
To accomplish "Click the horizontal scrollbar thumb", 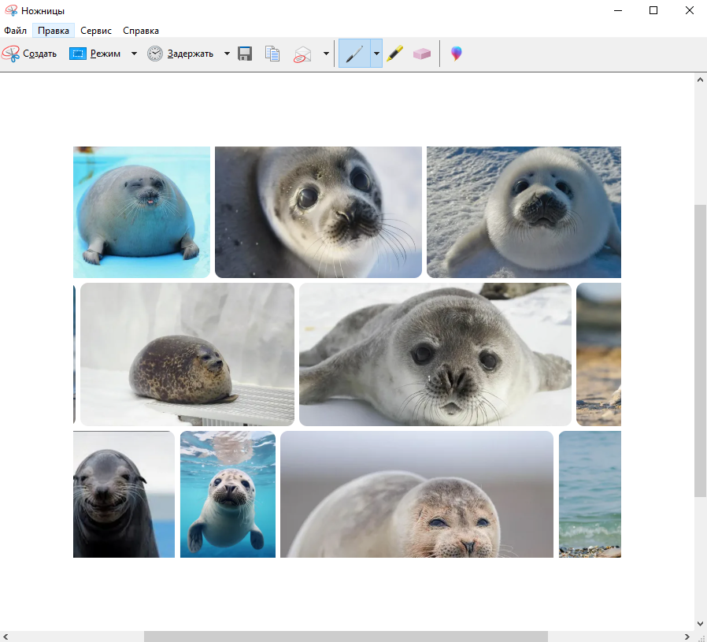I will pos(346,636).
